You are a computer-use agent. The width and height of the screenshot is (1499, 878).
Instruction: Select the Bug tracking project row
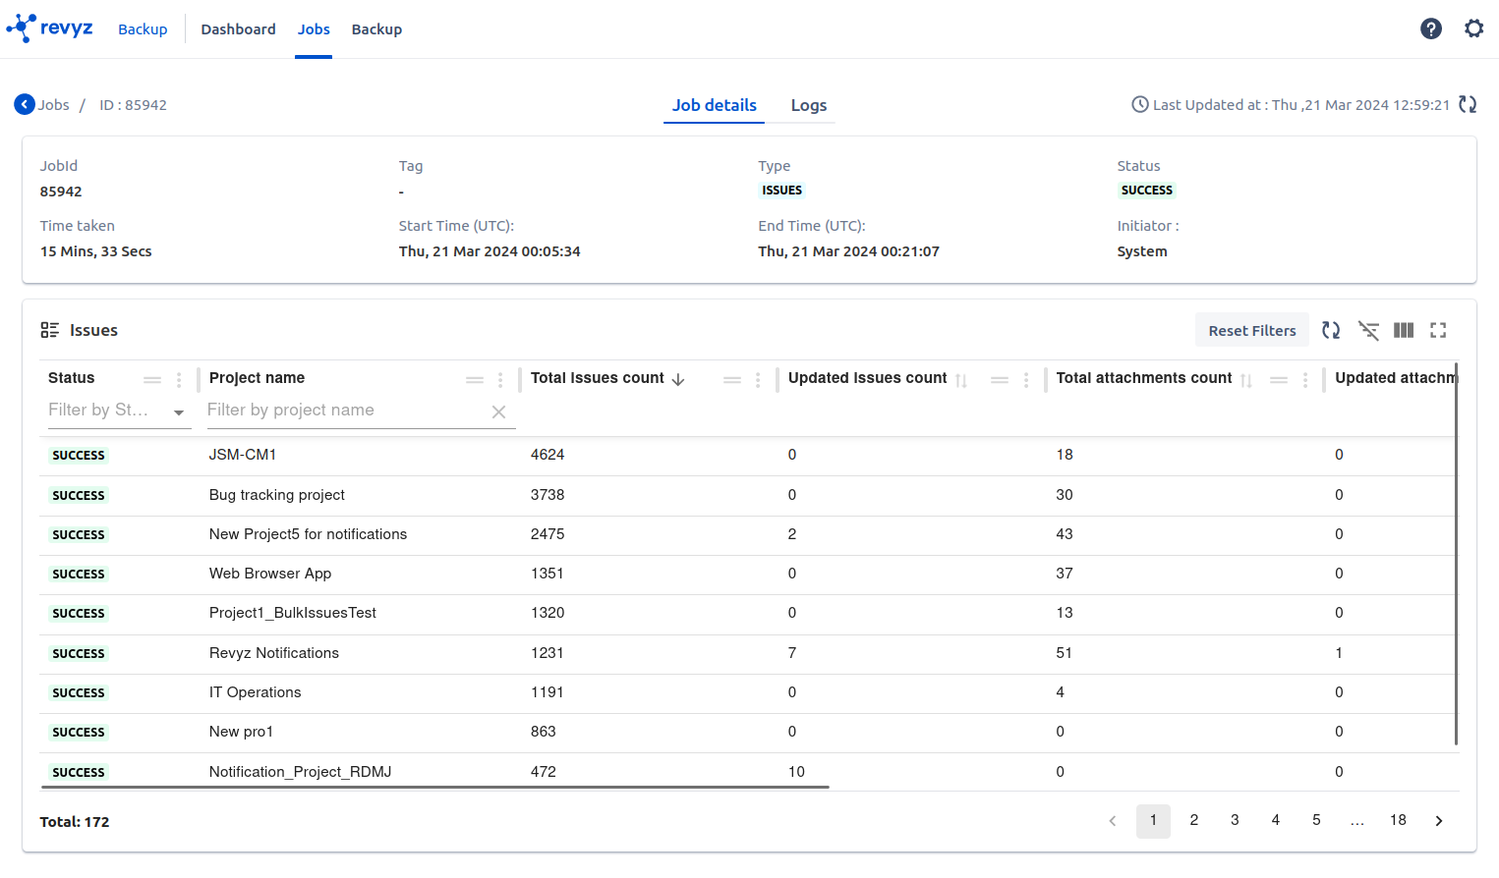[x=749, y=495]
